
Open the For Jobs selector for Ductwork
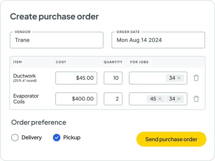(147, 78)
